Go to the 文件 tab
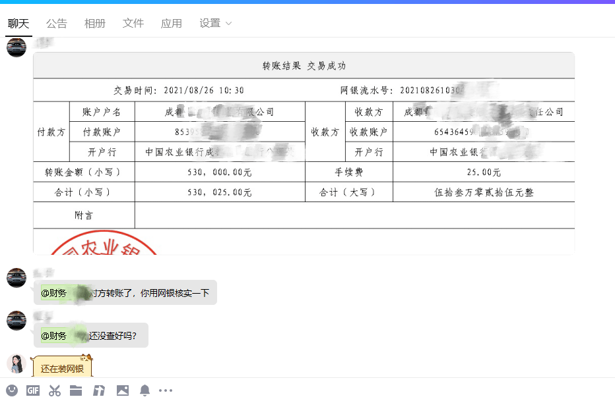 coord(133,24)
